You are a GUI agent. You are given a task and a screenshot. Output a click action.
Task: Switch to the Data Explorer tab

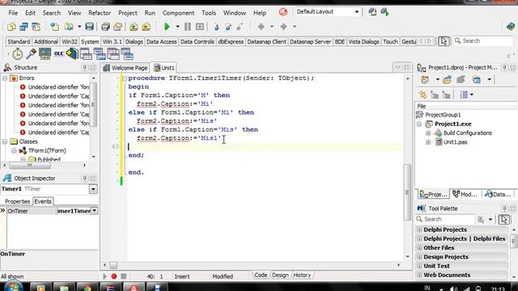(499, 194)
